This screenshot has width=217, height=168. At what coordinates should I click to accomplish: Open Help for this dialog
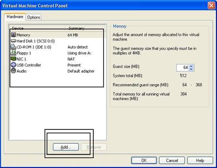[x=200, y=161]
